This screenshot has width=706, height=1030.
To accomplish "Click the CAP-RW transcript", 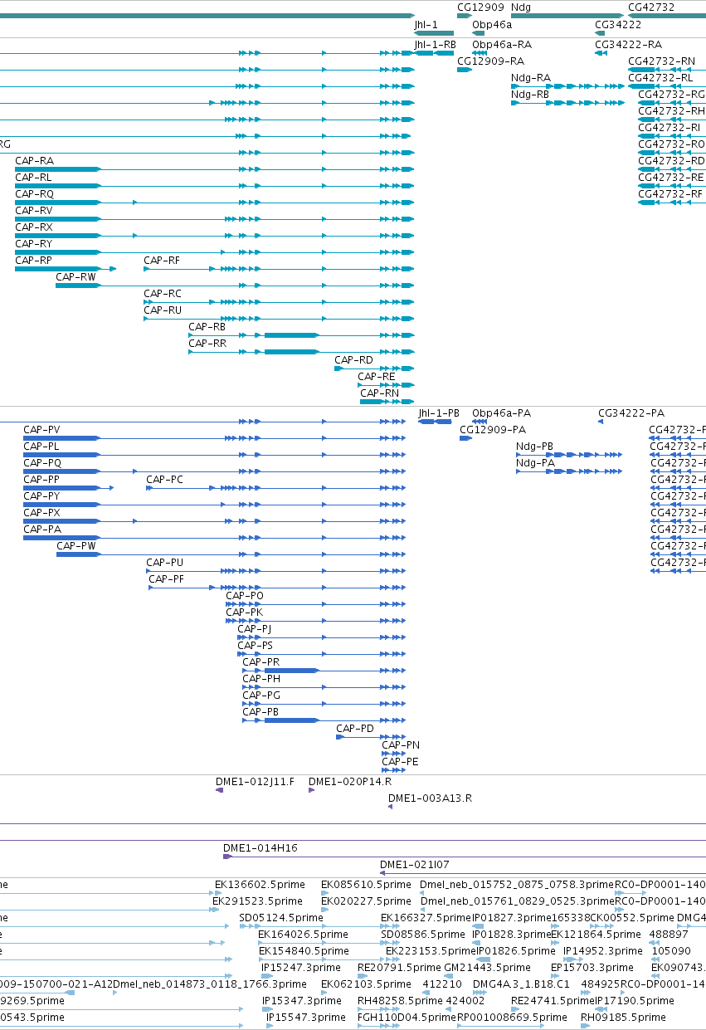I will 235,286.
